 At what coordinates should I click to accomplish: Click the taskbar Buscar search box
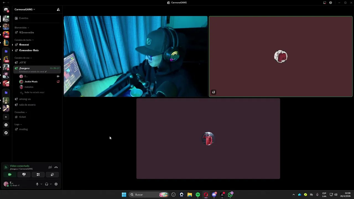coord(149,195)
